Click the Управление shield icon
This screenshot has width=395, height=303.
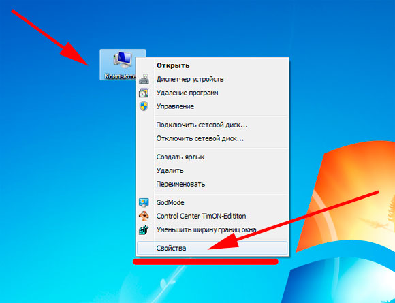144,106
